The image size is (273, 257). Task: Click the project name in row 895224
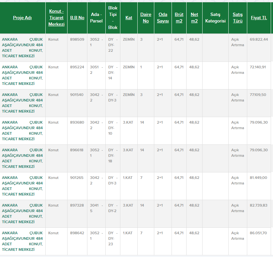[x=22, y=75]
